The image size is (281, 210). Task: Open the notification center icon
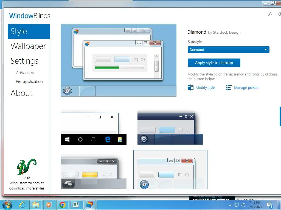269,205
